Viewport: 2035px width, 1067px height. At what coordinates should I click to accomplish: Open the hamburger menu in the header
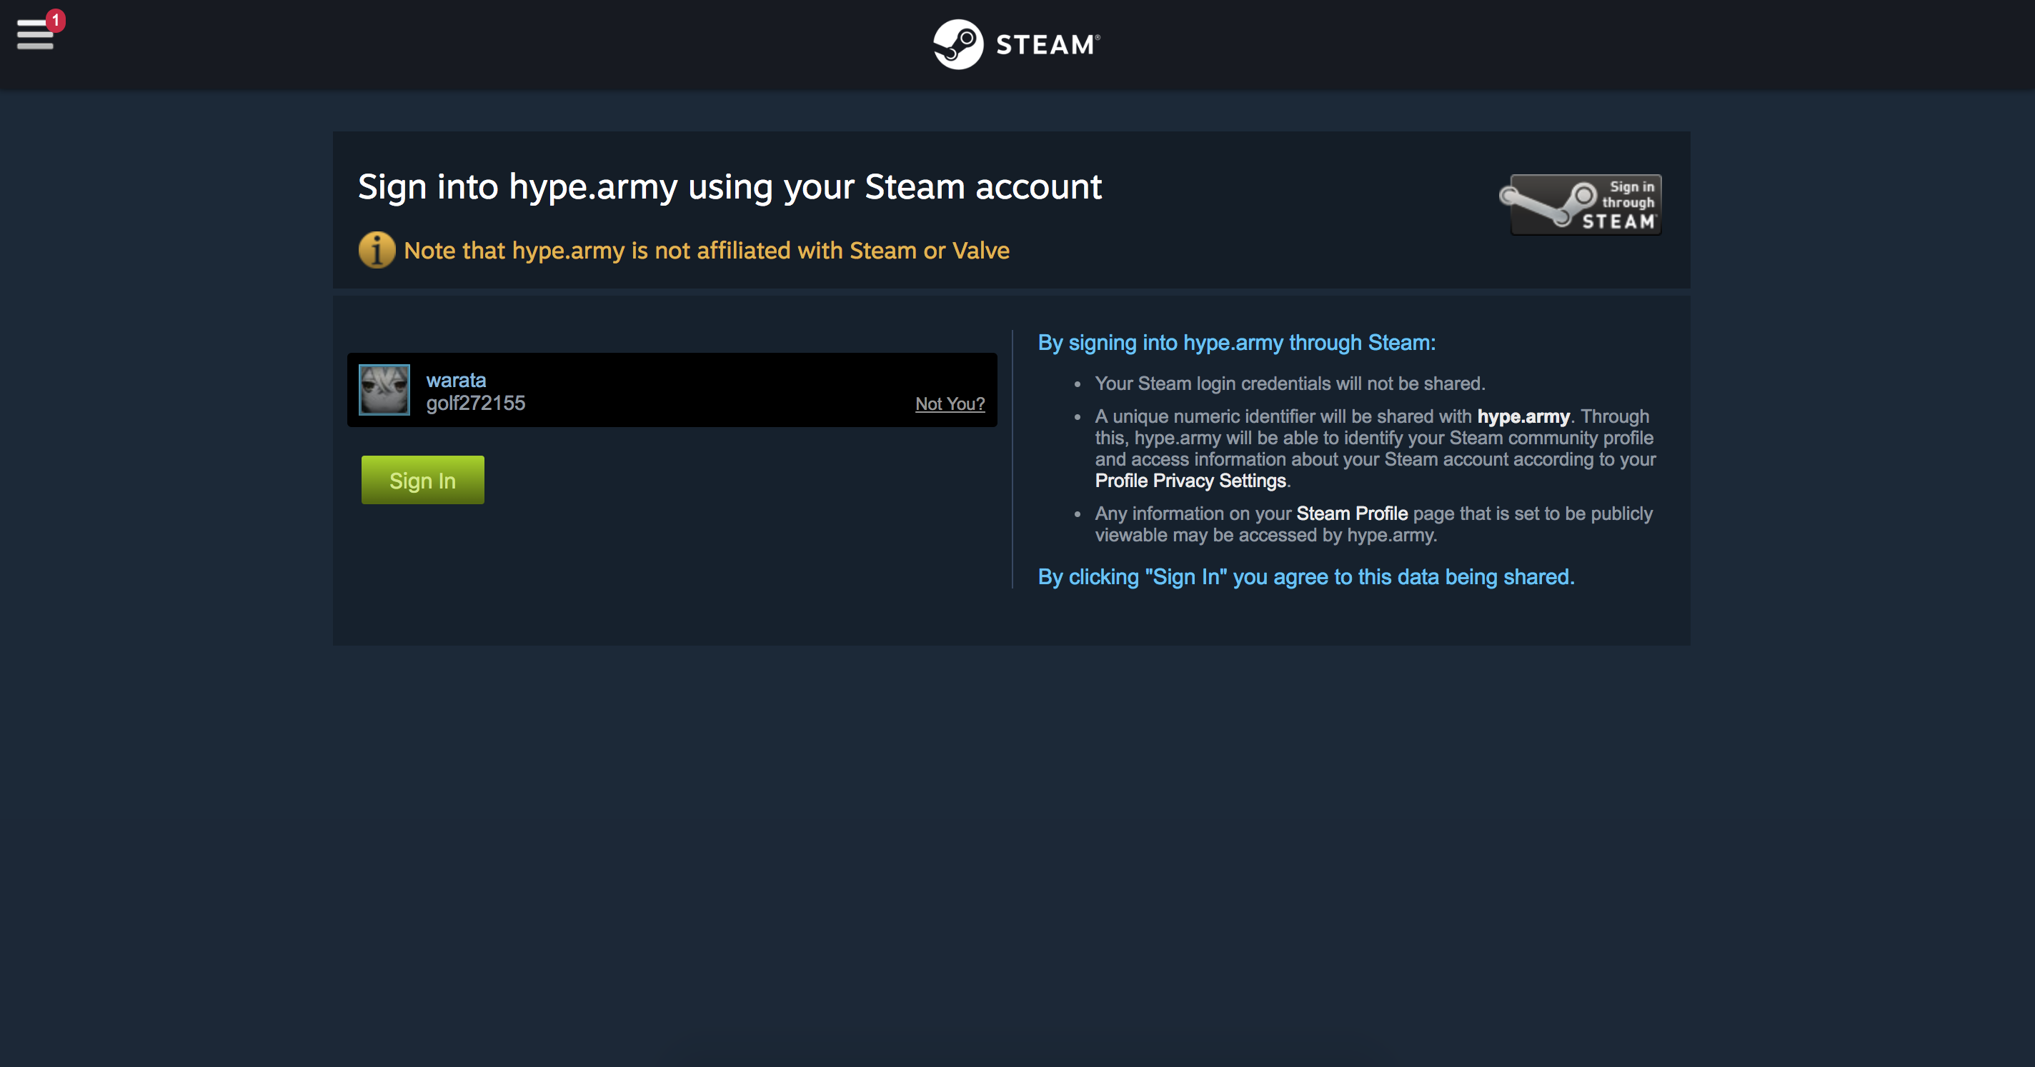(34, 36)
